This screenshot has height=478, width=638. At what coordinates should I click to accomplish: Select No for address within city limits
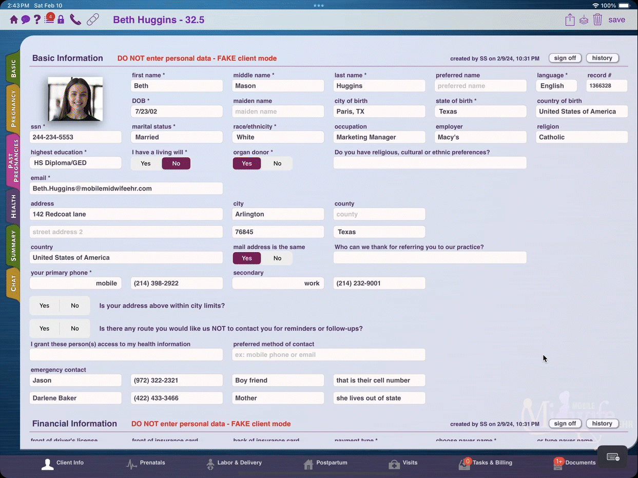(x=75, y=305)
